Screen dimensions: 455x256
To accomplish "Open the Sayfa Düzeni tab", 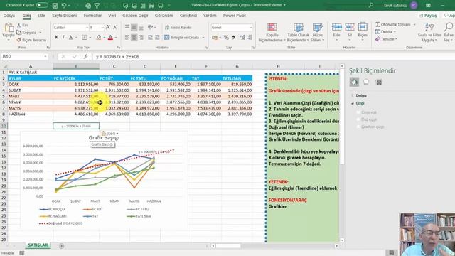I will pyautogui.click(x=65, y=16).
